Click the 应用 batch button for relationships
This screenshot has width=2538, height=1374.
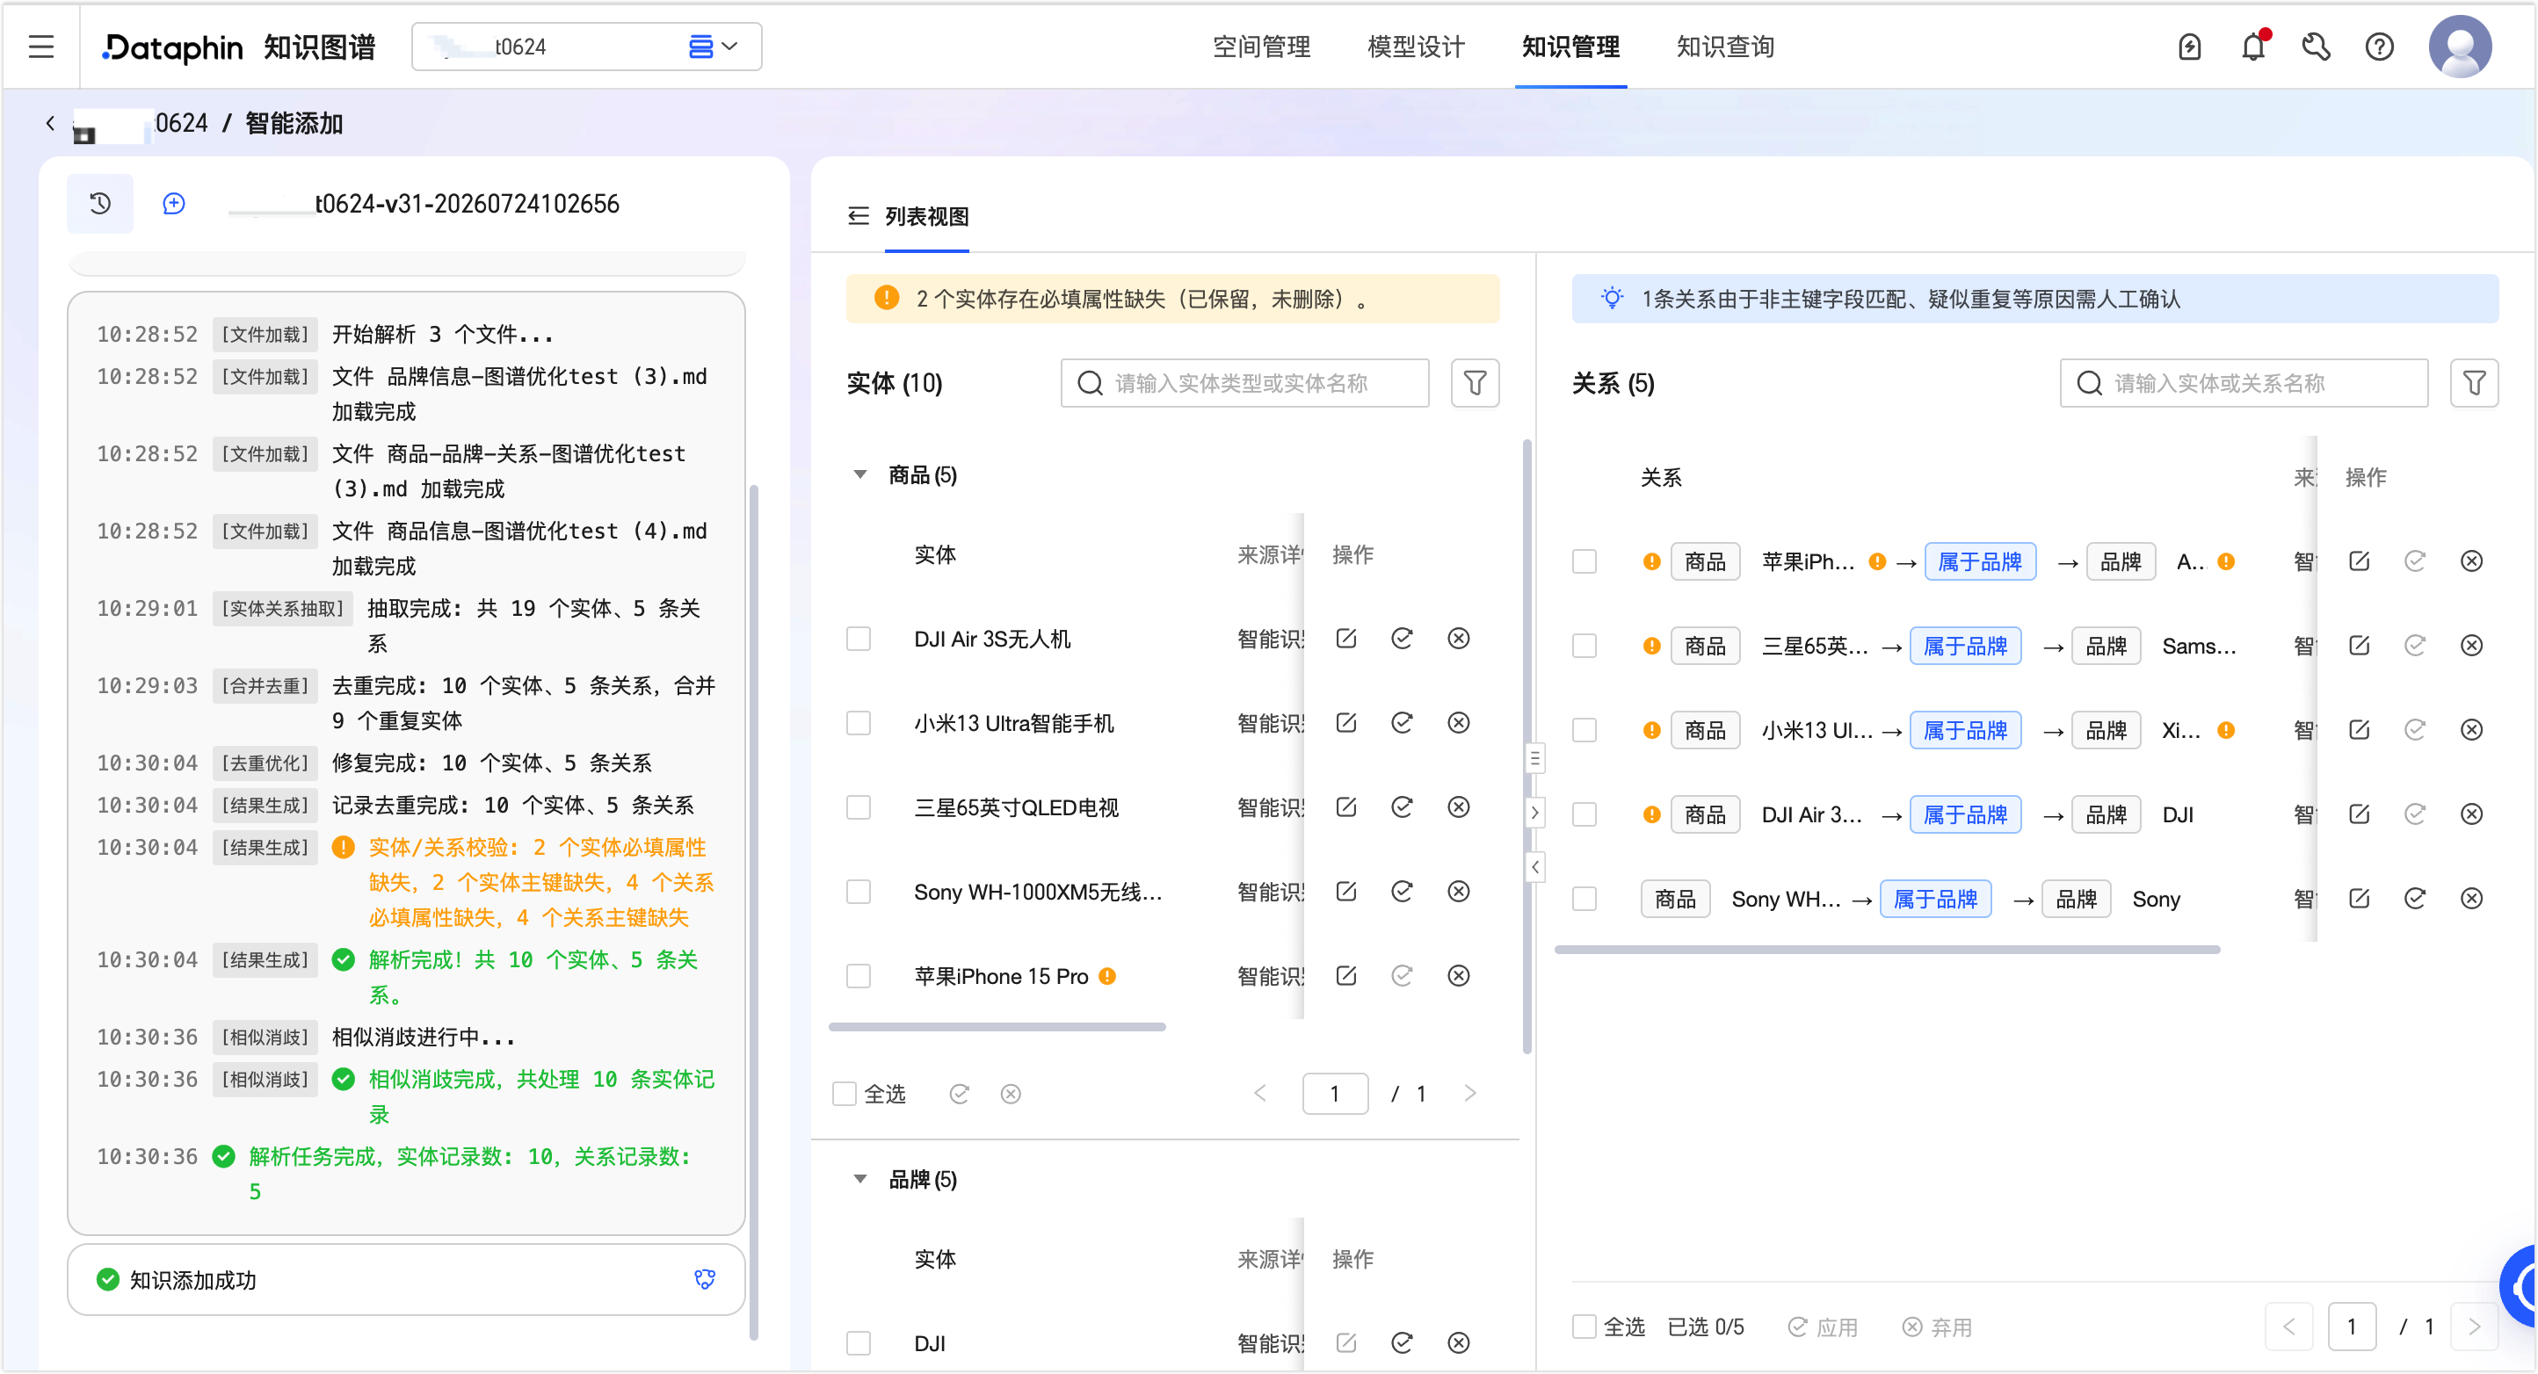1822,1327
